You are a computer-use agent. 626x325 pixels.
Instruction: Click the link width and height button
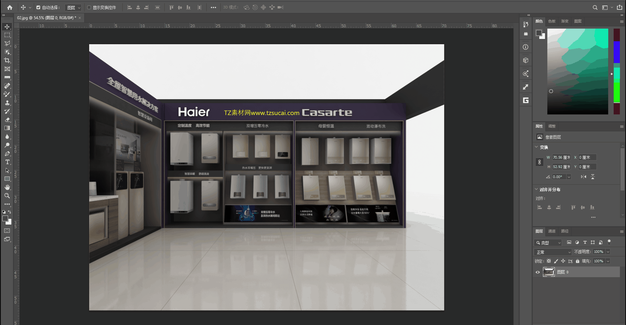point(539,162)
